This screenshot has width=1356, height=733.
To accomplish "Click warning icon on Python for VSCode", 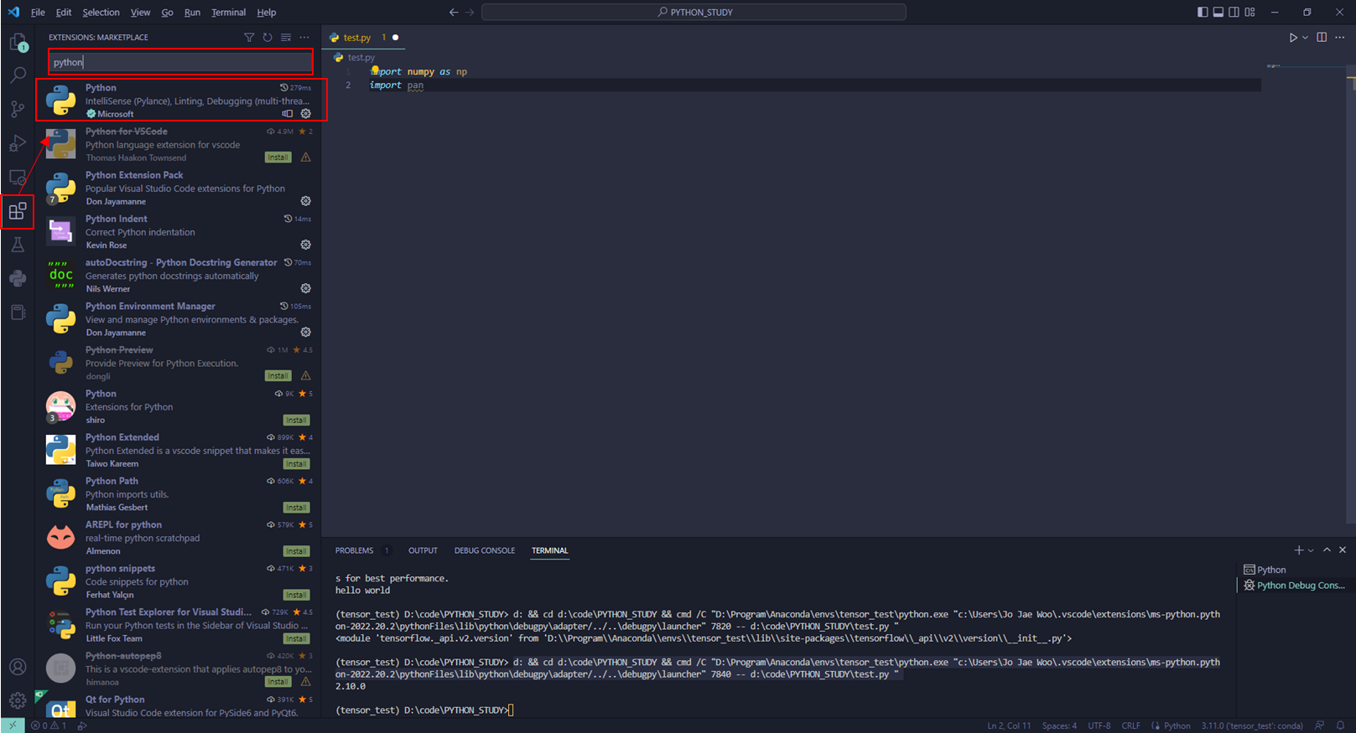I will 306,157.
